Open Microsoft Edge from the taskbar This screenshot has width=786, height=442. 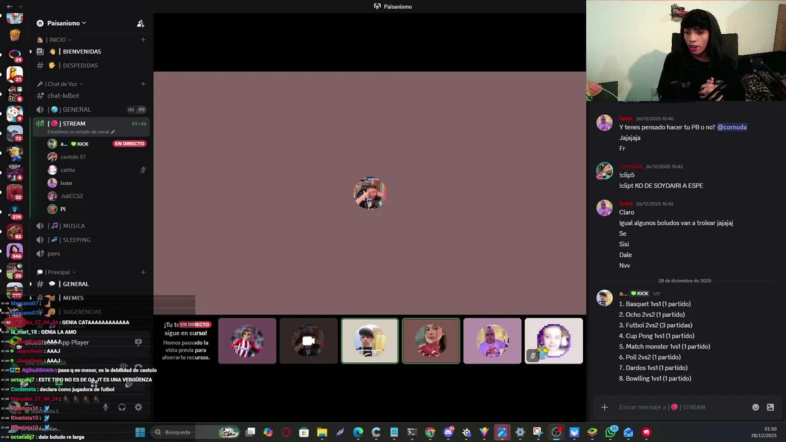[x=358, y=432]
